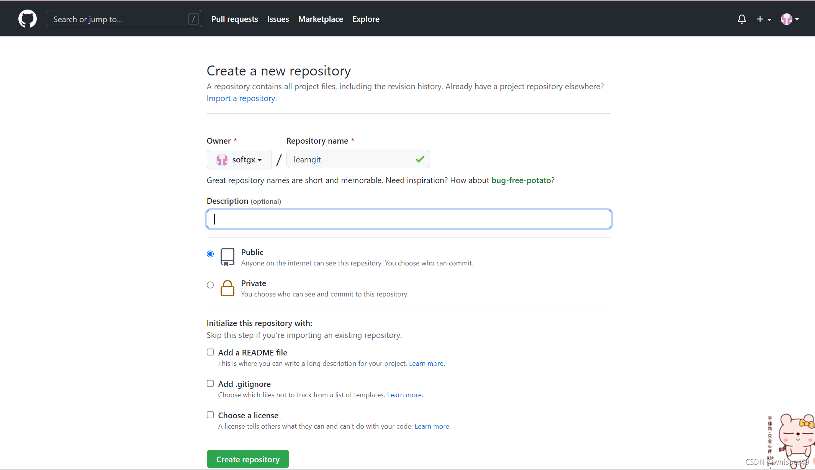Tick the Choose a license checkbox
The height and width of the screenshot is (470, 815).
coord(210,415)
